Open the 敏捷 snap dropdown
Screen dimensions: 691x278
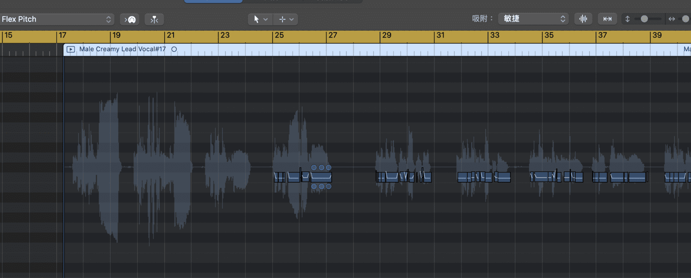point(533,19)
